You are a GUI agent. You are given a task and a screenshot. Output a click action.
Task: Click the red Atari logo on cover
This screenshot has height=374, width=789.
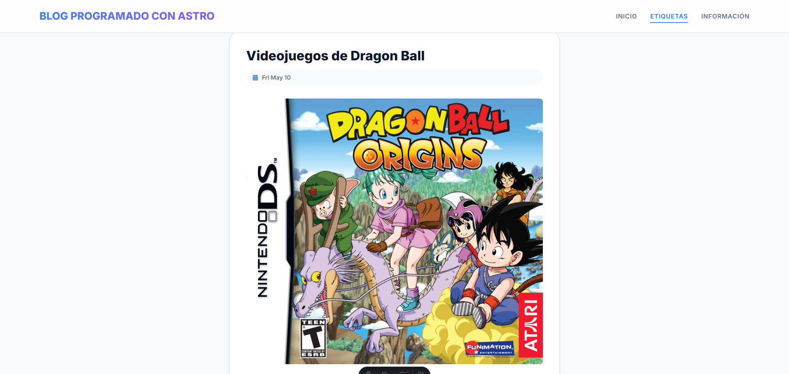(531, 325)
